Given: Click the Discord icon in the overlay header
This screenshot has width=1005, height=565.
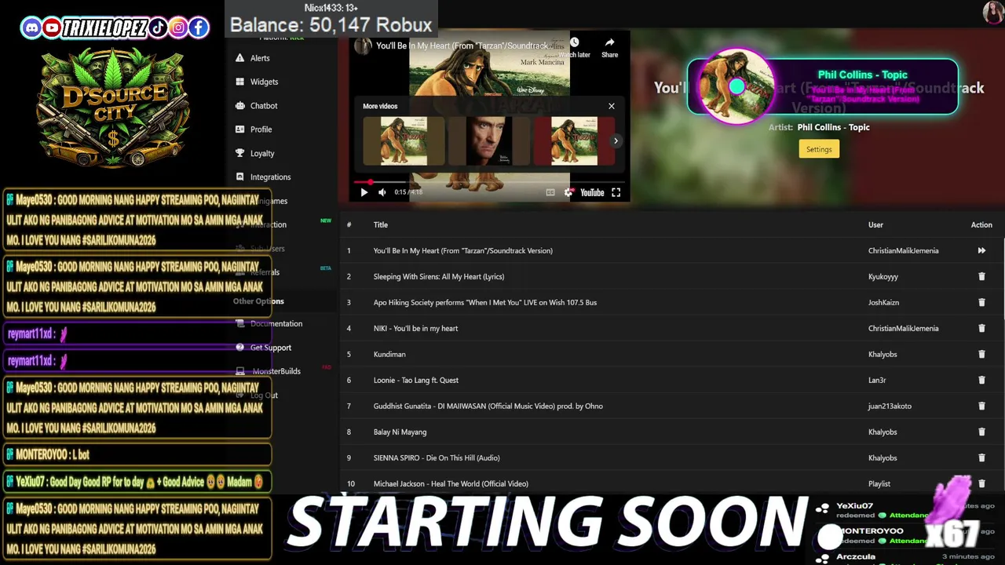Looking at the screenshot, I should click(x=31, y=28).
